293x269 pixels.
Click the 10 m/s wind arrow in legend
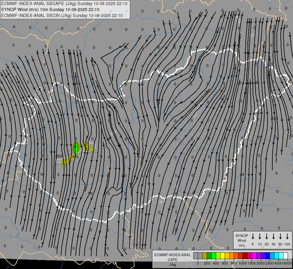tap(260, 236)
